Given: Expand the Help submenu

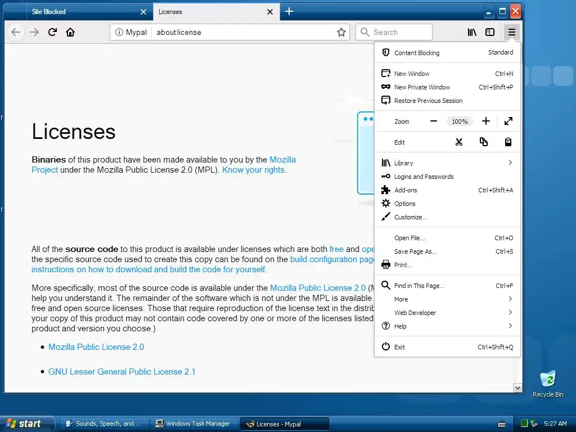Looking at the screenshot, I should pos(447,326).
